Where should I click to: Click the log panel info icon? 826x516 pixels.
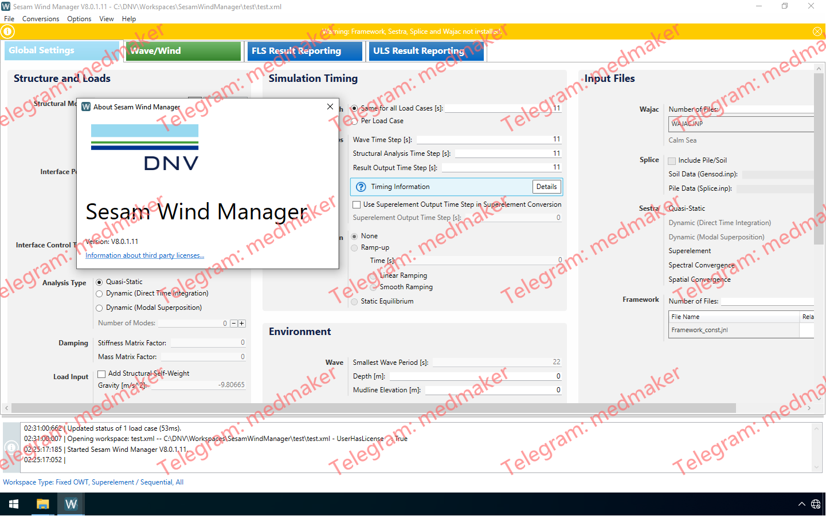(11, 447)
